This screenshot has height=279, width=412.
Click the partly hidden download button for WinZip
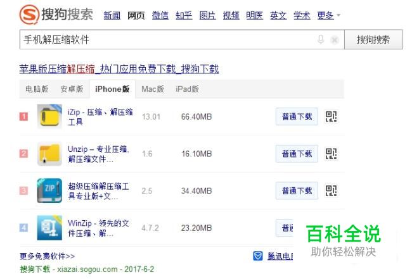click(285, 228)
